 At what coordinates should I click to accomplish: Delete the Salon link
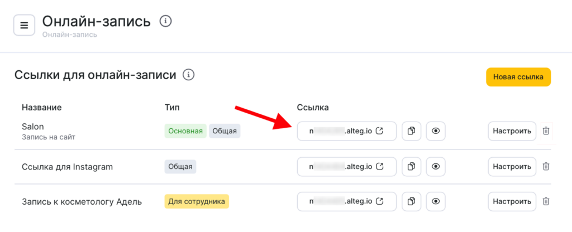(x=546, y=131)
